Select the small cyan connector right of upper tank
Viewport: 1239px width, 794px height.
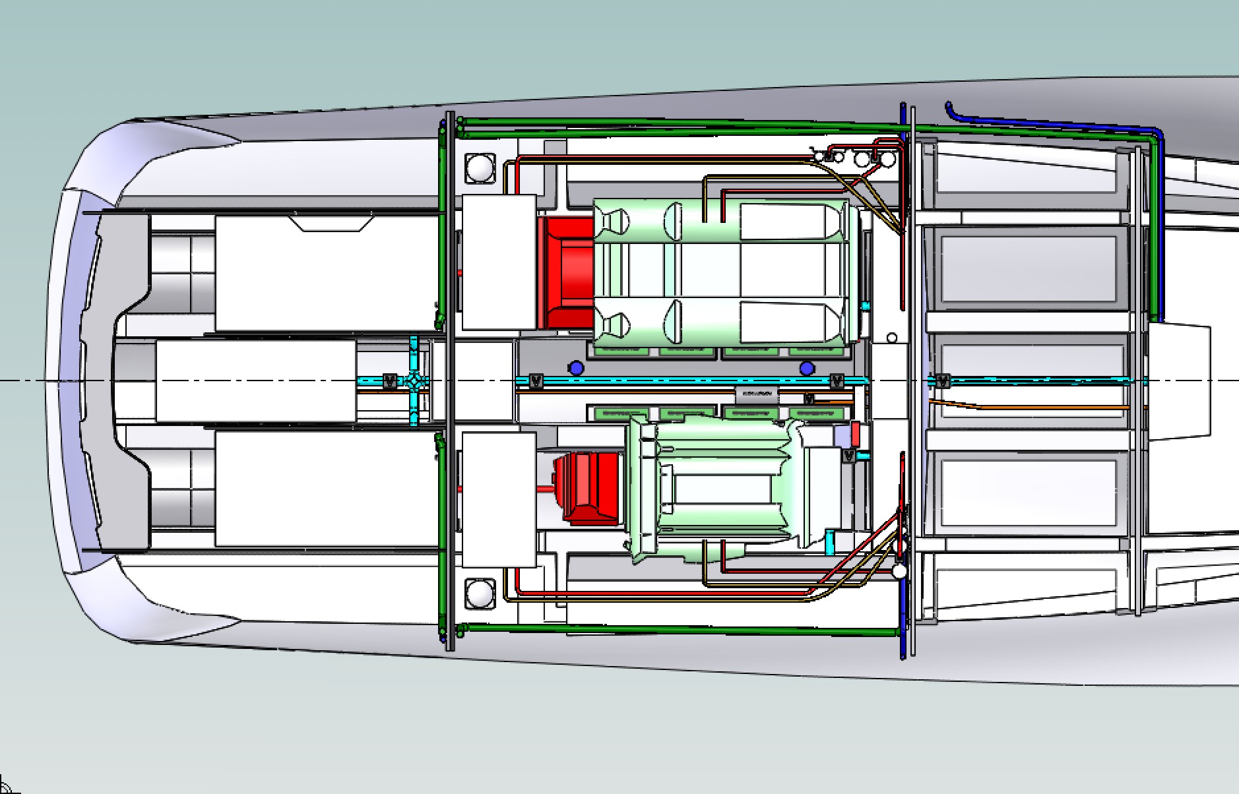[866, 306]
